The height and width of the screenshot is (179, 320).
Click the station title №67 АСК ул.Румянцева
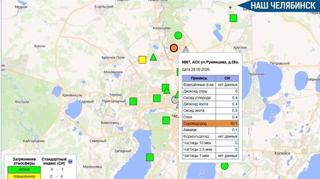click(210, 62)
